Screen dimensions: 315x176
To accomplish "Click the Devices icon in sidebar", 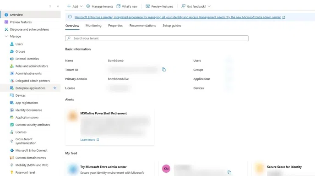I will tap(12, 95).
